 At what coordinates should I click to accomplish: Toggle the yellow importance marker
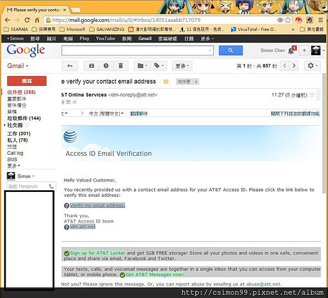tap(166, 81)
